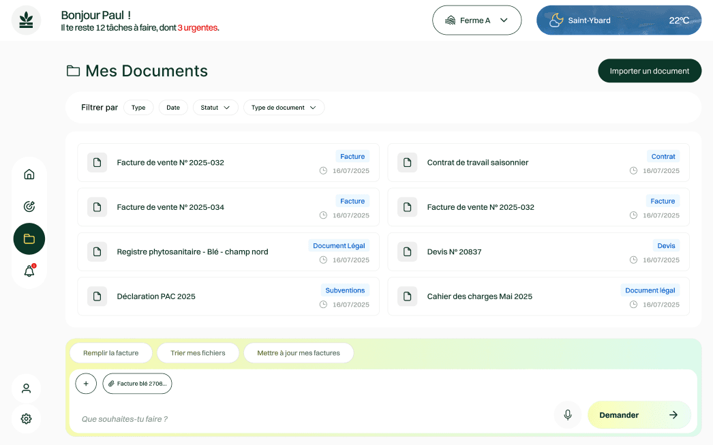Open the Type de document filter dropdown

click(284, 108)
